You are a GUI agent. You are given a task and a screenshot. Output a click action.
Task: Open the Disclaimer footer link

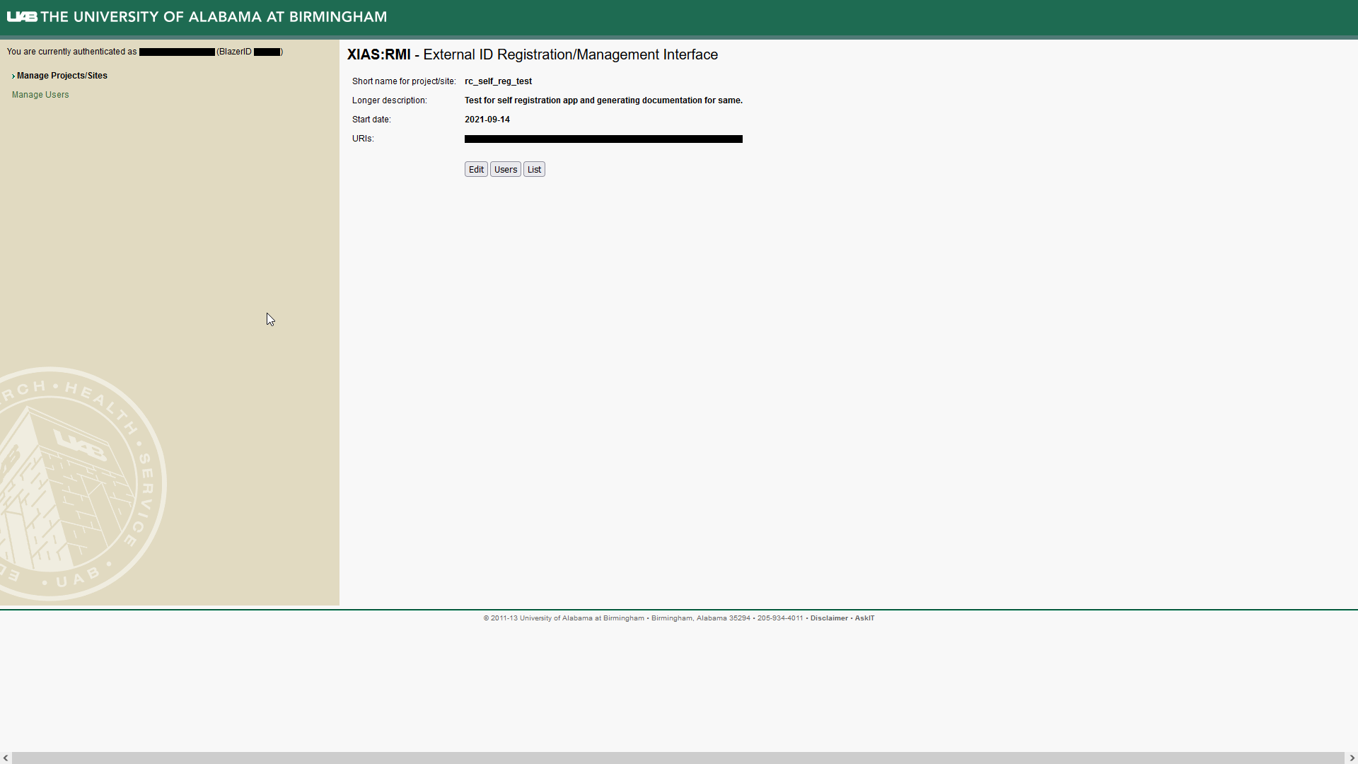[829, 618]
